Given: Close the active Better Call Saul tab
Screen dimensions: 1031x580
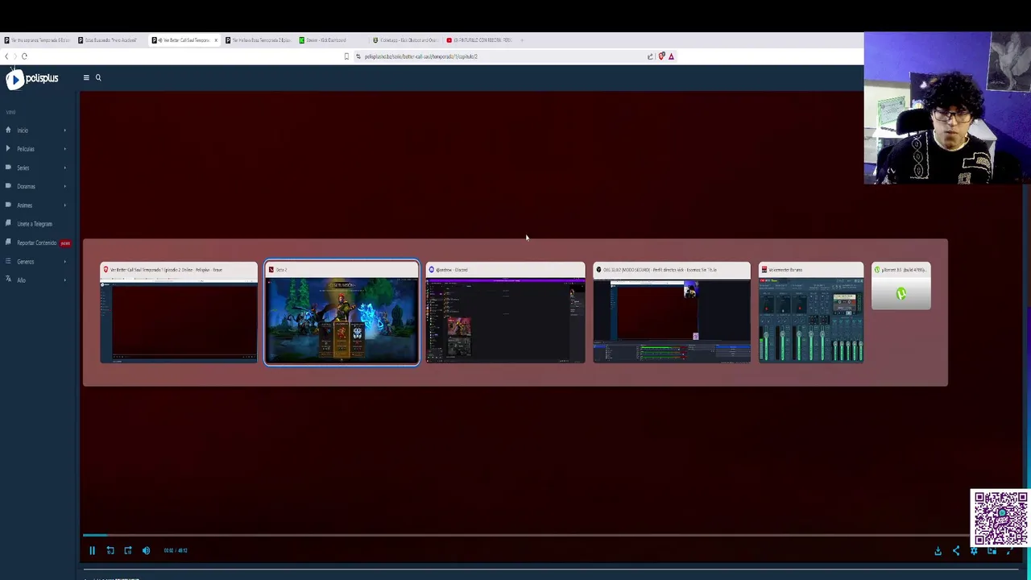Looking at the screenshot, I should click(x=215, y=40).
